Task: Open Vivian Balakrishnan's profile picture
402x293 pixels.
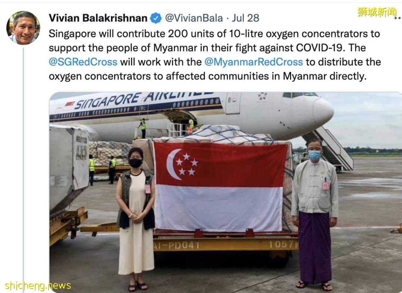Action: [x=23, y=28]
